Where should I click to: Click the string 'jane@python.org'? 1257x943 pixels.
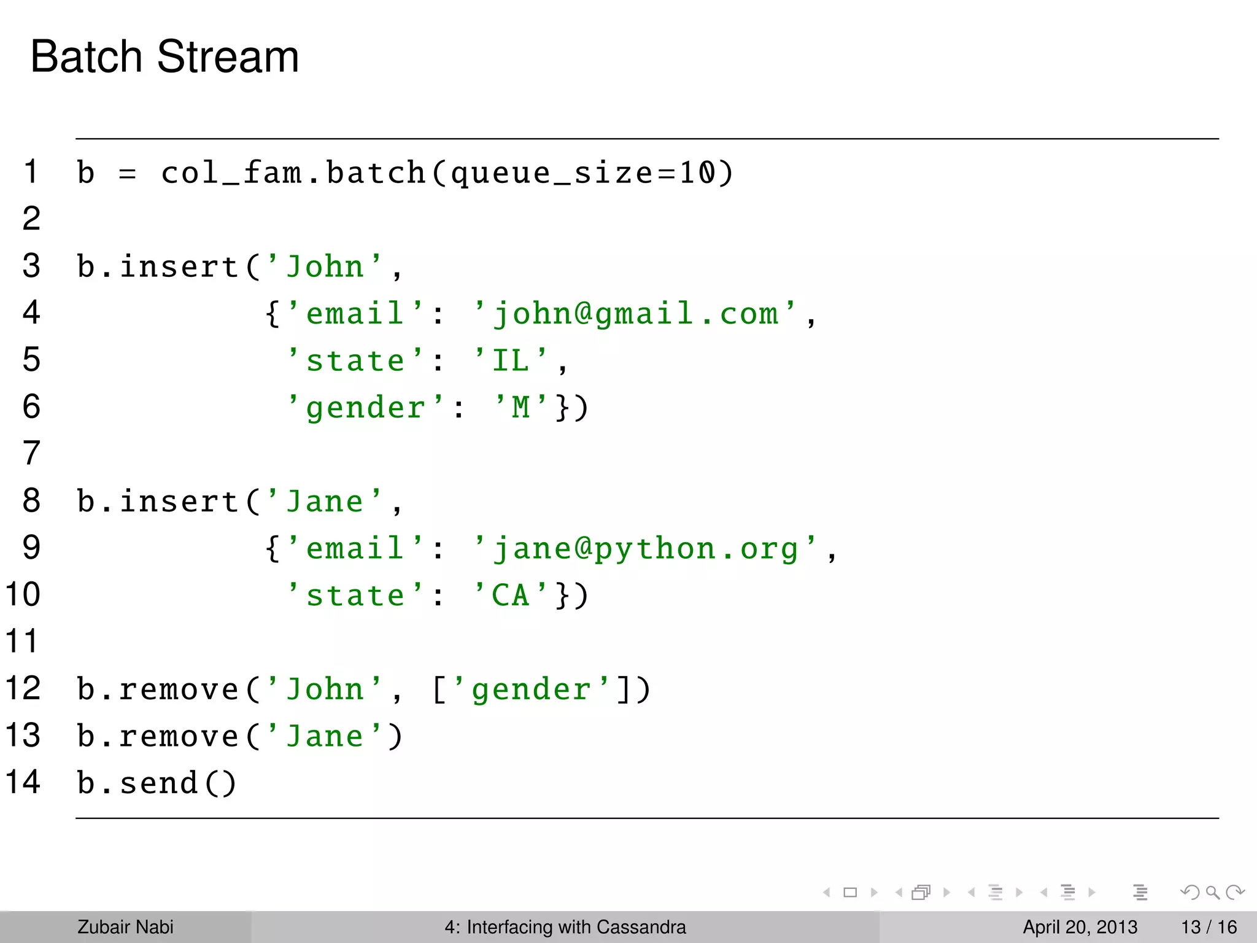[646, 549]
